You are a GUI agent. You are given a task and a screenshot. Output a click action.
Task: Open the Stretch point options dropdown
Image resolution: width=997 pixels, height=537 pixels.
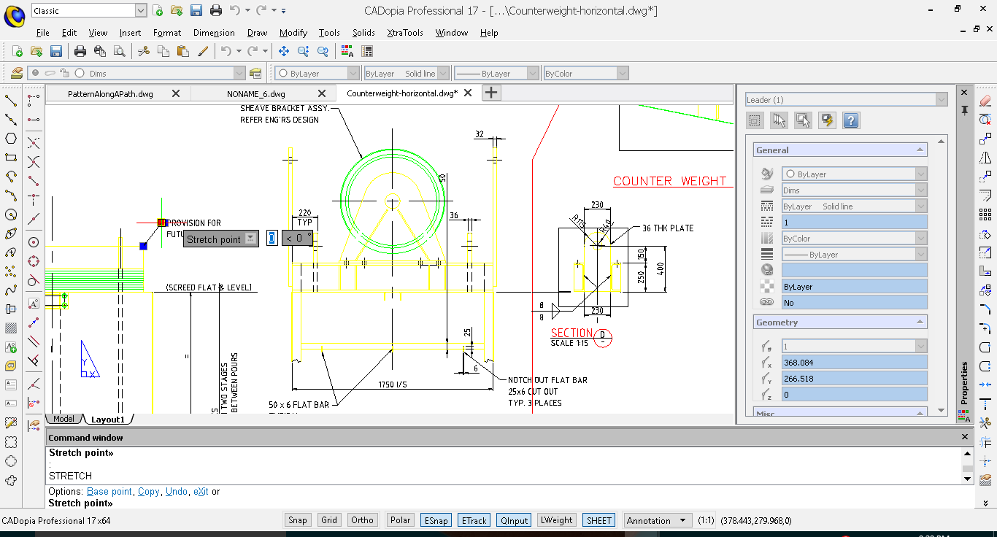(x=251, y=239)
